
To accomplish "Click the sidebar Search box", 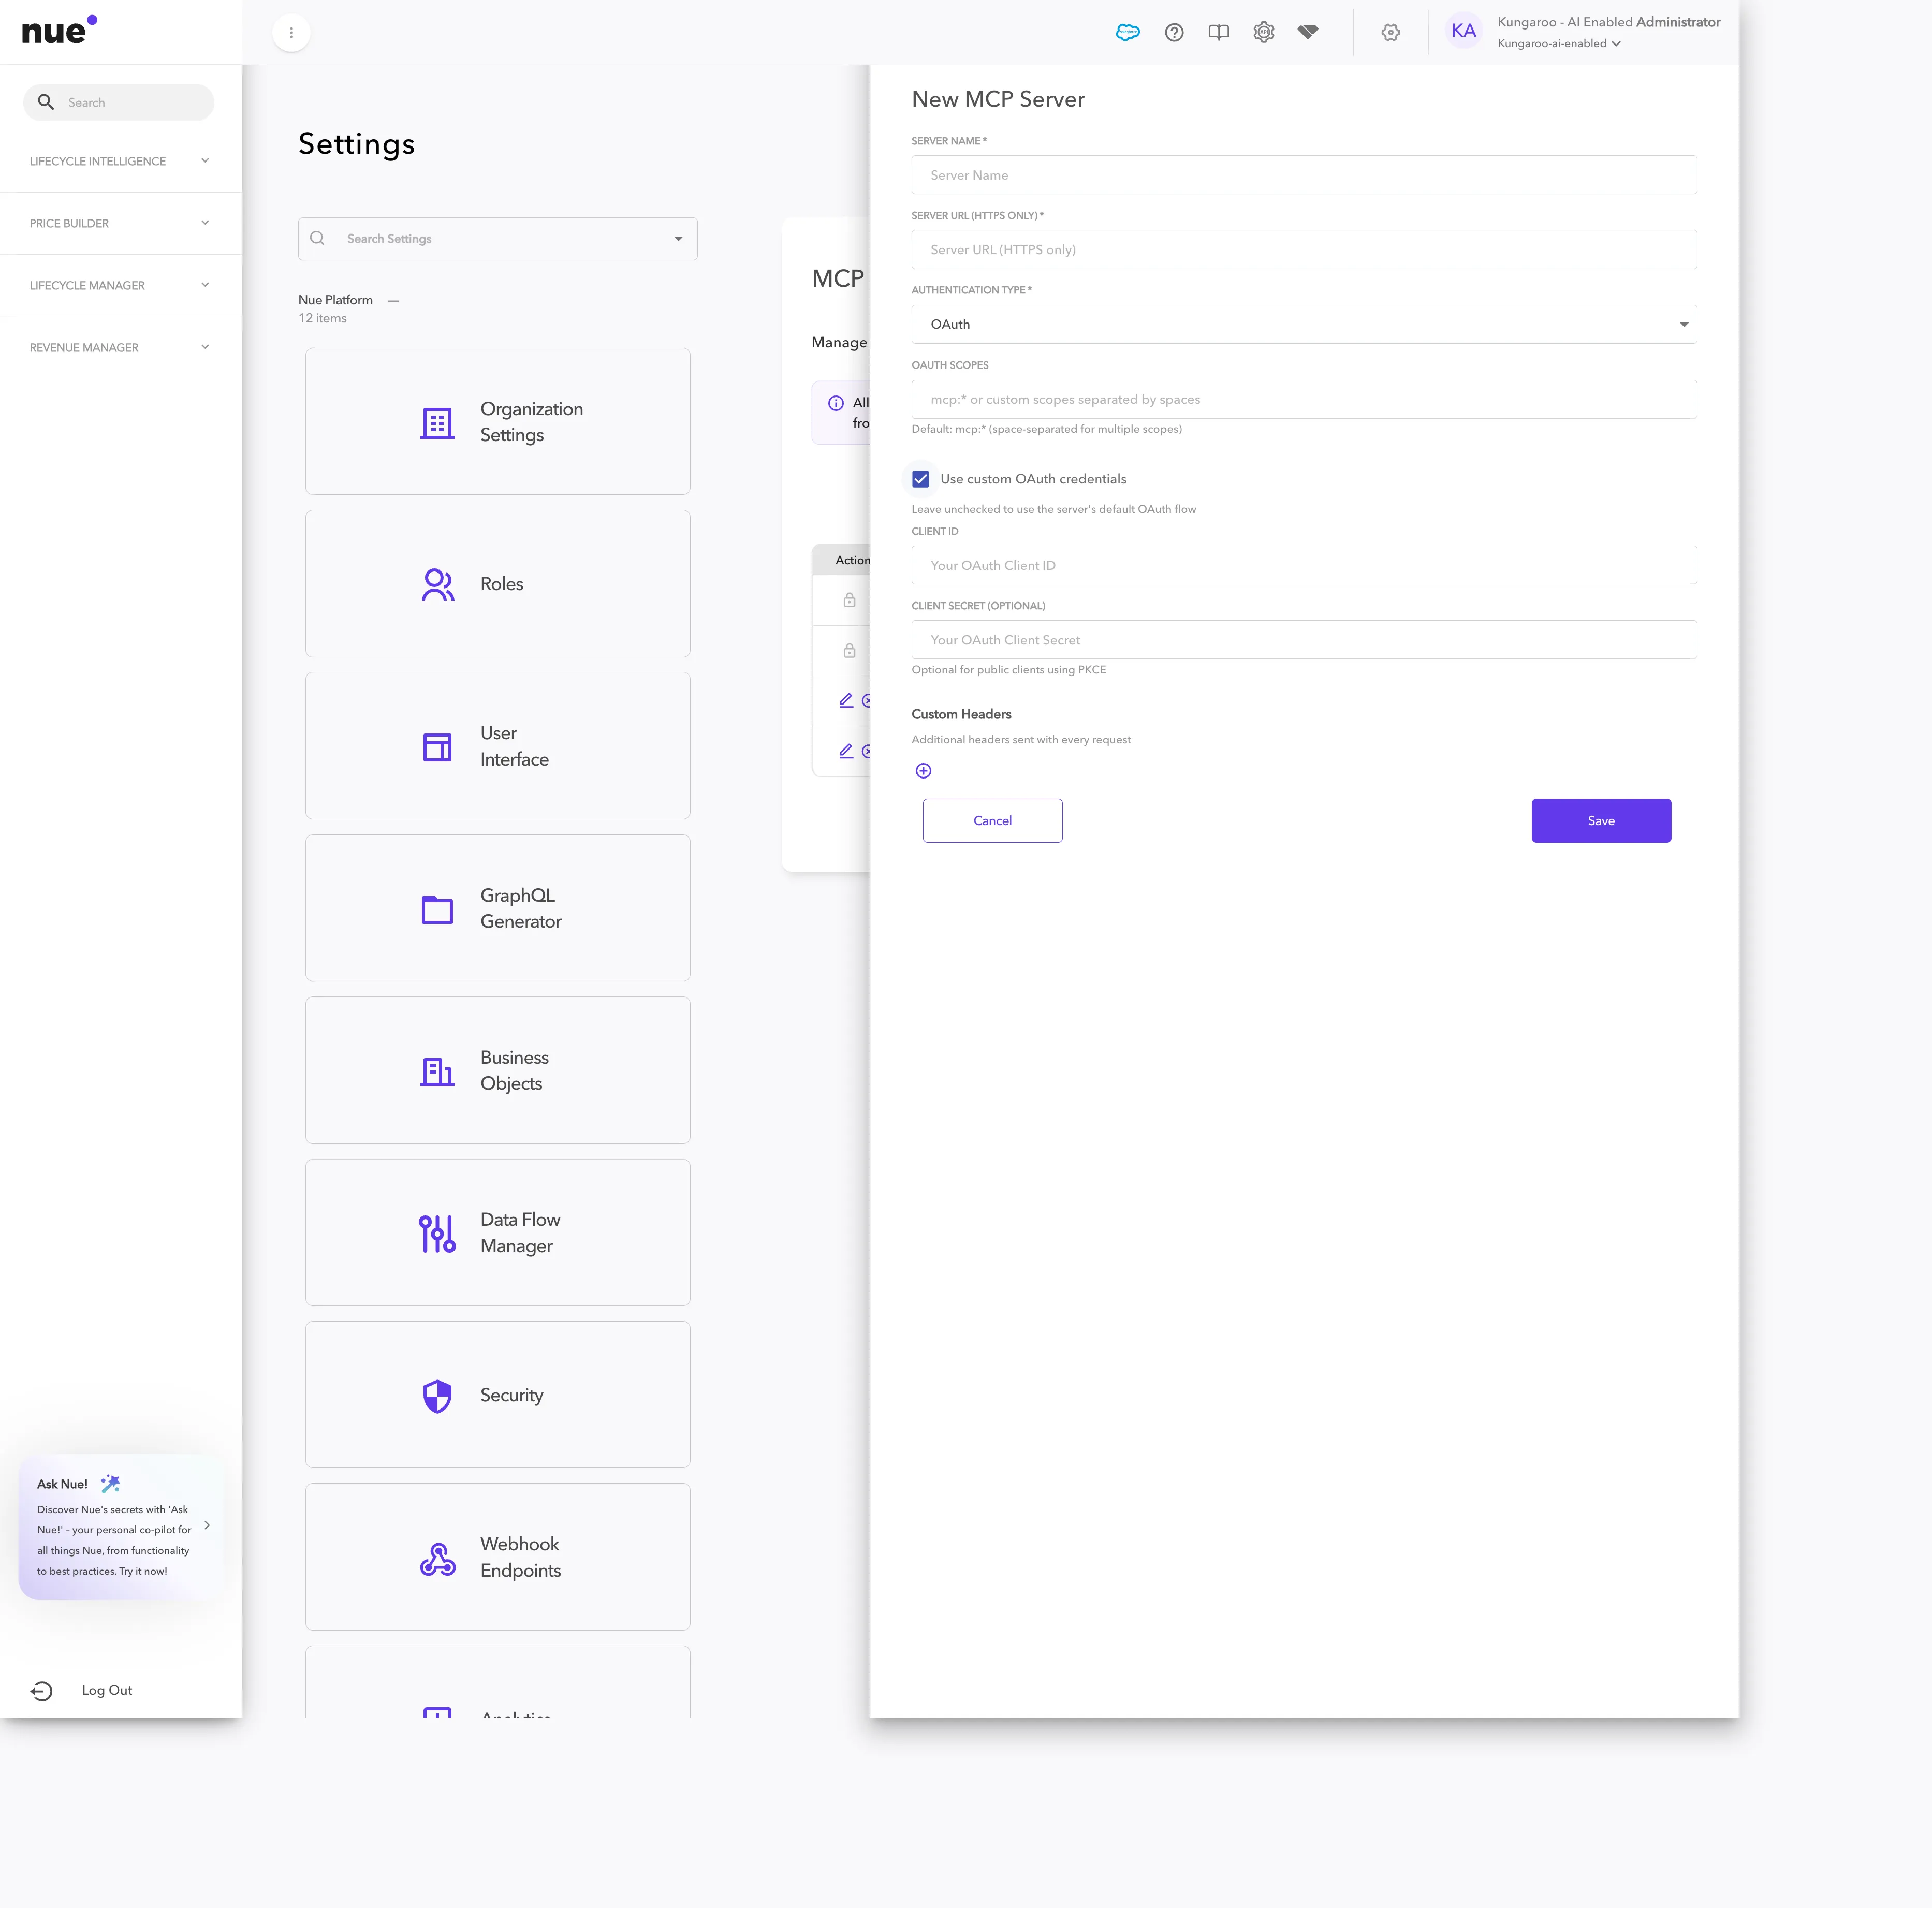I will [x=119, y=102].
